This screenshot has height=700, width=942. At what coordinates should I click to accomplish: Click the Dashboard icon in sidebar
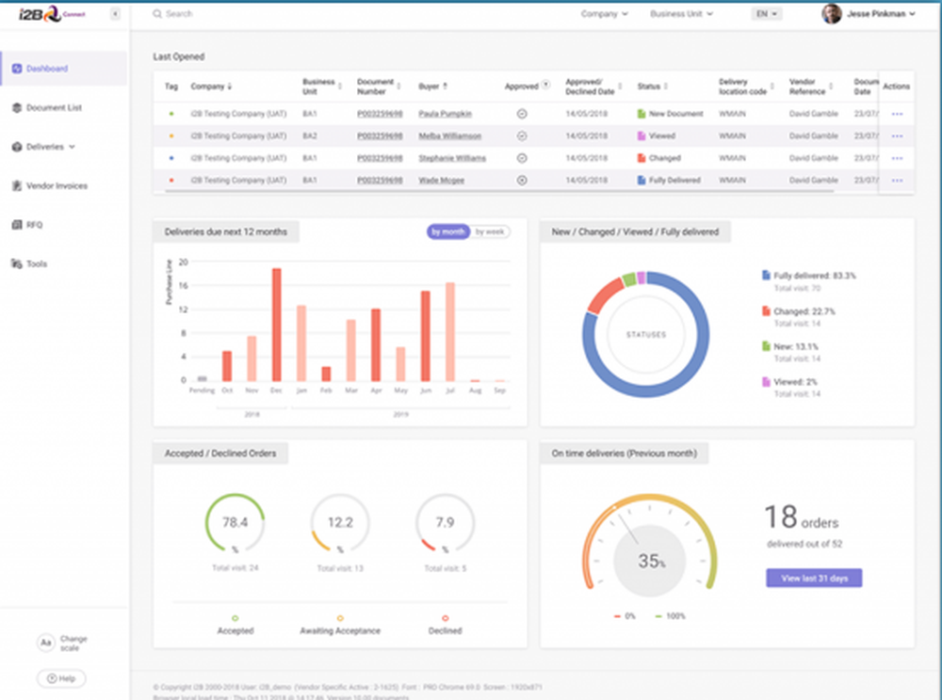17,69
